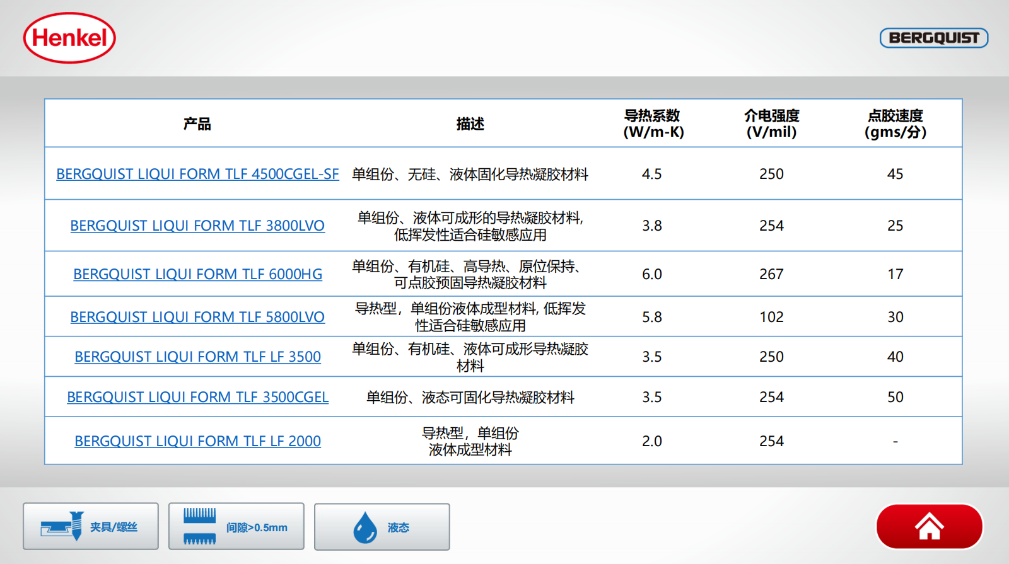Open the TLF 5800LVO product link
The width and height of the screenshot is (1009, 564).
click(x=197, y=317)
